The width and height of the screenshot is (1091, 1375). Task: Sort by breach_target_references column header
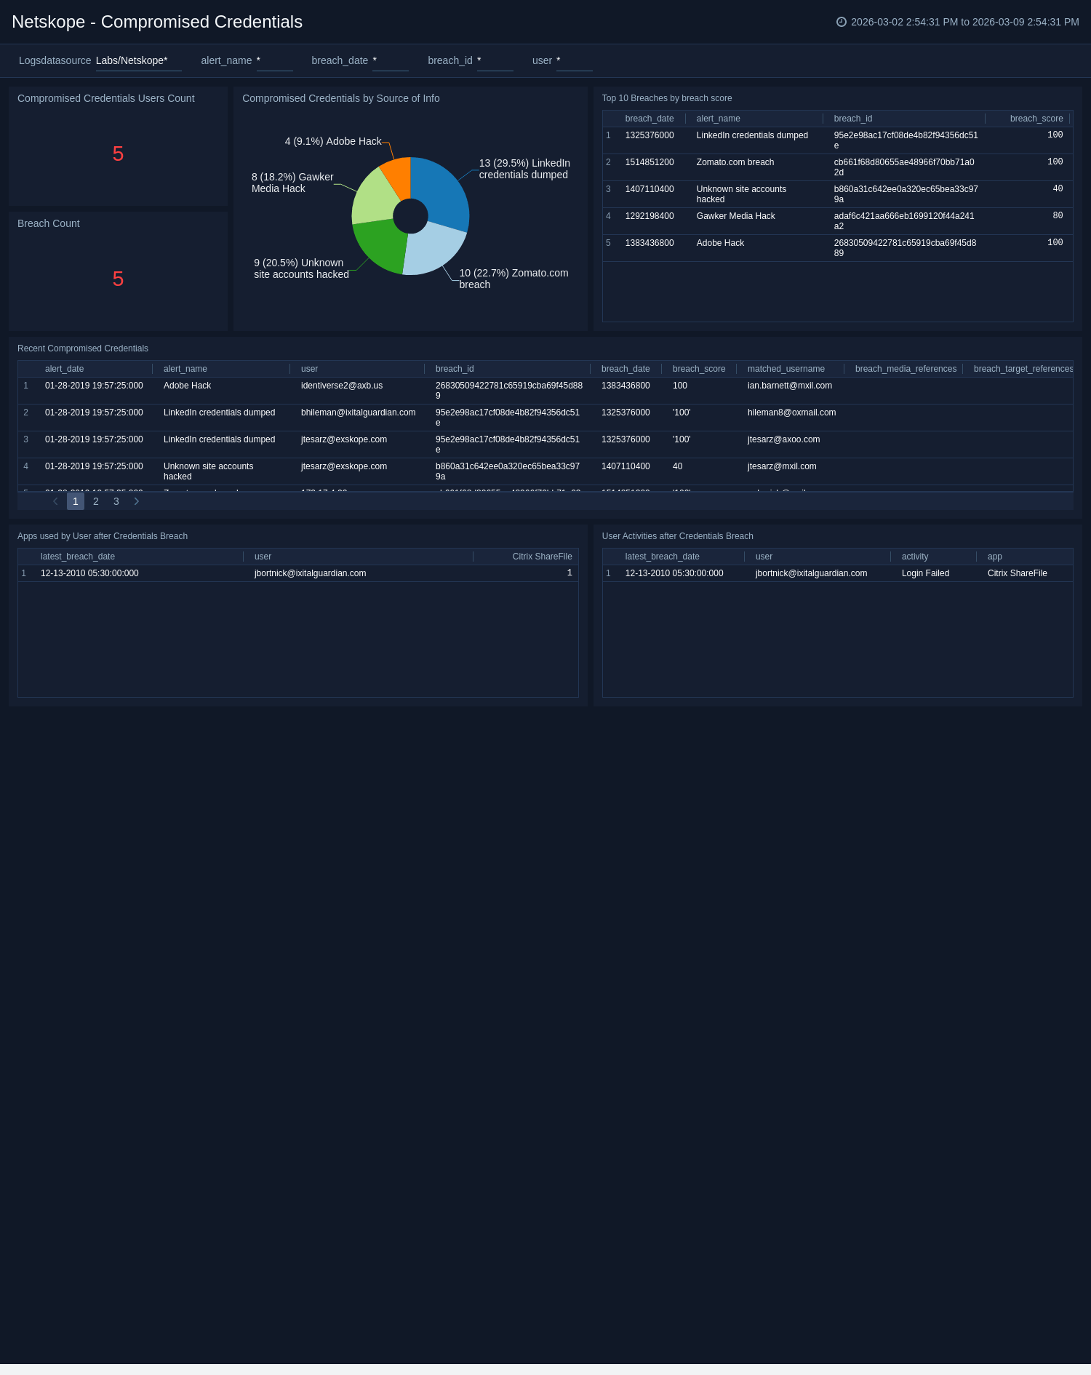(1023, 369)
